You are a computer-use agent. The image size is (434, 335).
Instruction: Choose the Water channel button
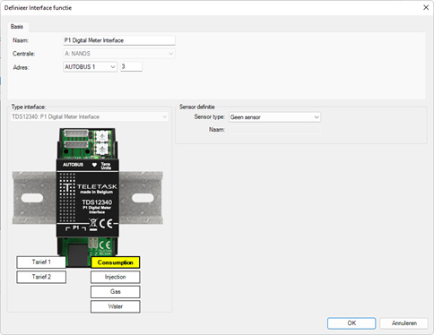coord(116,306)
